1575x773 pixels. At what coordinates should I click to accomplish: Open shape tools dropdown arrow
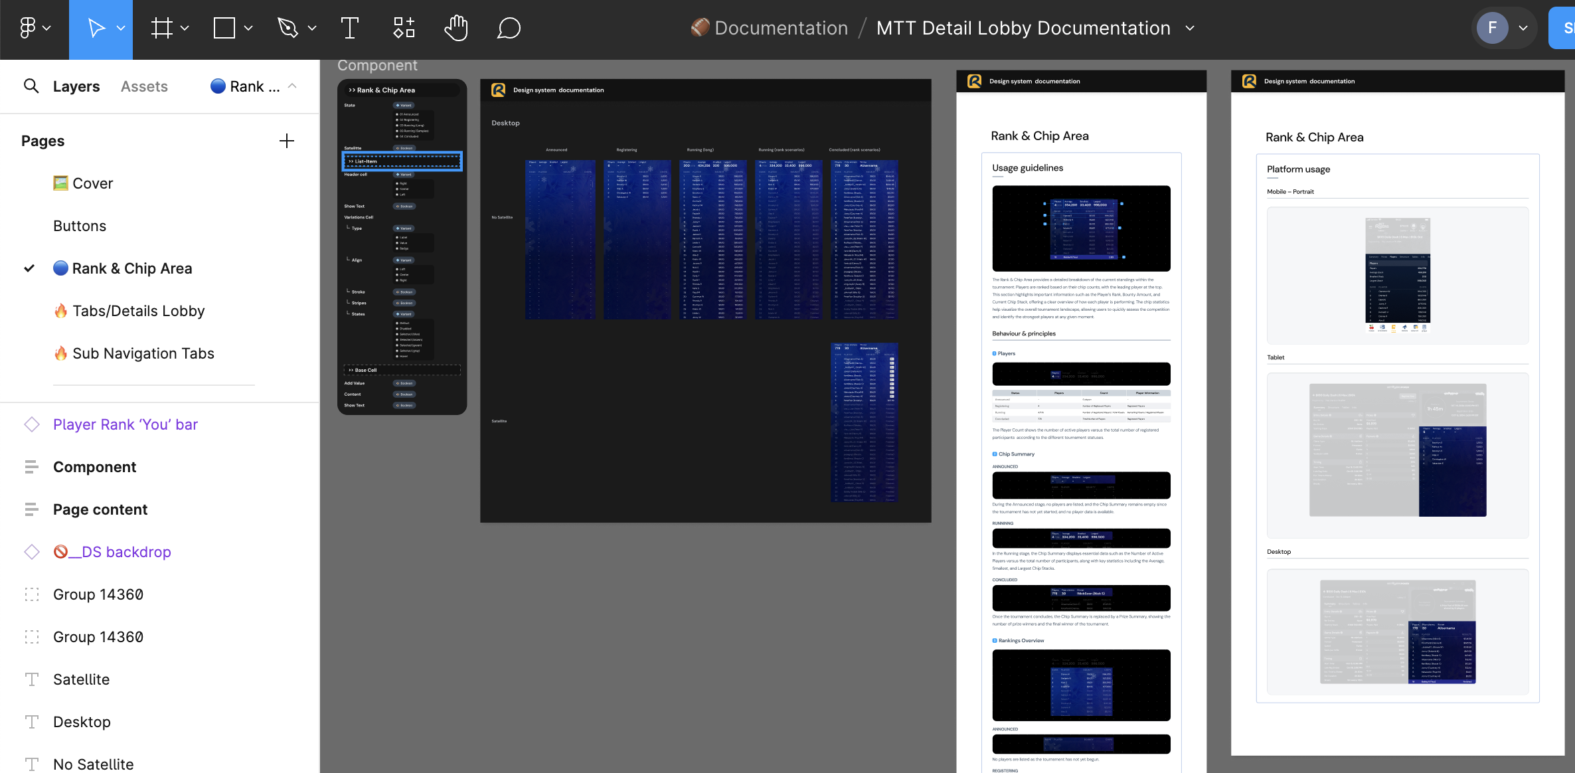point(248,28)
